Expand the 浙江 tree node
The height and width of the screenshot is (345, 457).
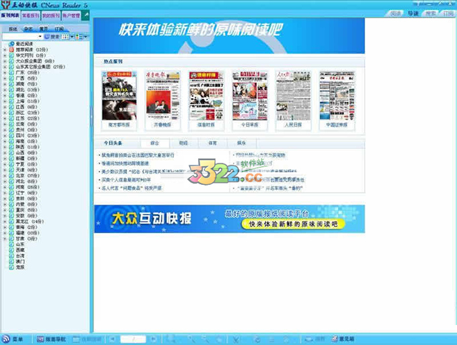[x=5, y=113]
